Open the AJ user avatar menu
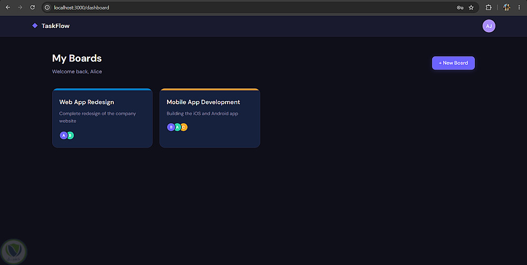527x265 pixels. coord(489,26)
